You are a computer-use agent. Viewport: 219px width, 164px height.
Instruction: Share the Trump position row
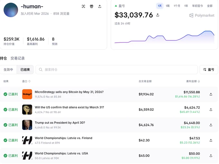211,125
